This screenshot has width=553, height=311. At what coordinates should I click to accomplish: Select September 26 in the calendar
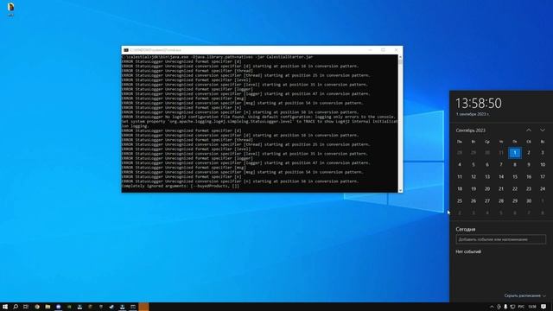pyautogui.click(x=474, y=201)
